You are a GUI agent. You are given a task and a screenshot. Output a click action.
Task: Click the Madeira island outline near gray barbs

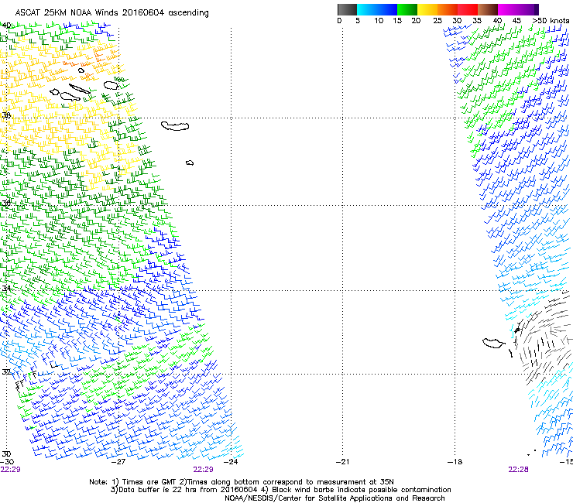494,343
